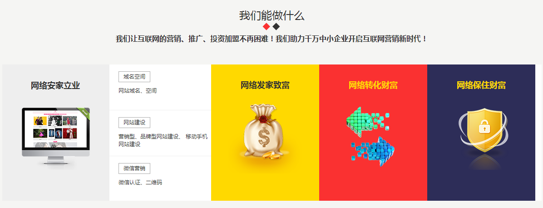
Task: Click the 我们能做什么 section heading
Action: [272, 15]
